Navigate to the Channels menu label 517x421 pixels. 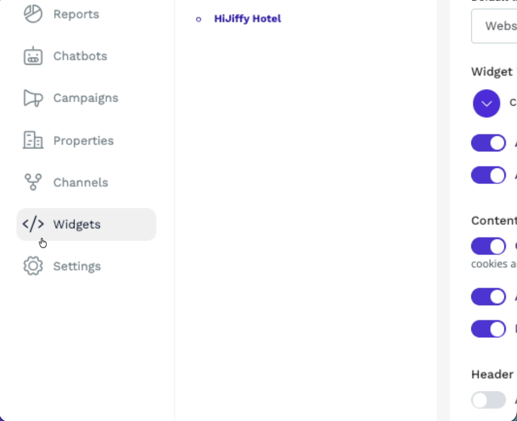coord(80,183)
